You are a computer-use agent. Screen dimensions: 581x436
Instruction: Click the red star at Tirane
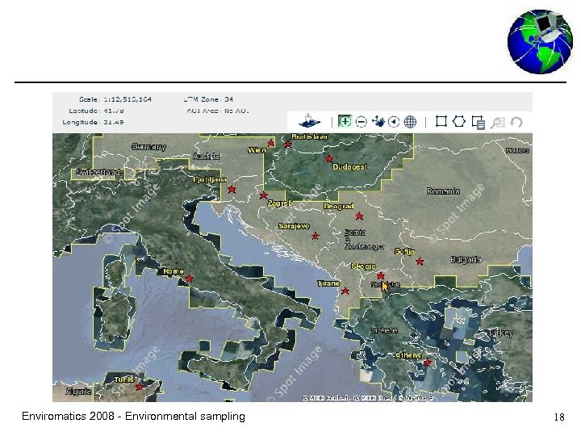click(x=345, y=291)
